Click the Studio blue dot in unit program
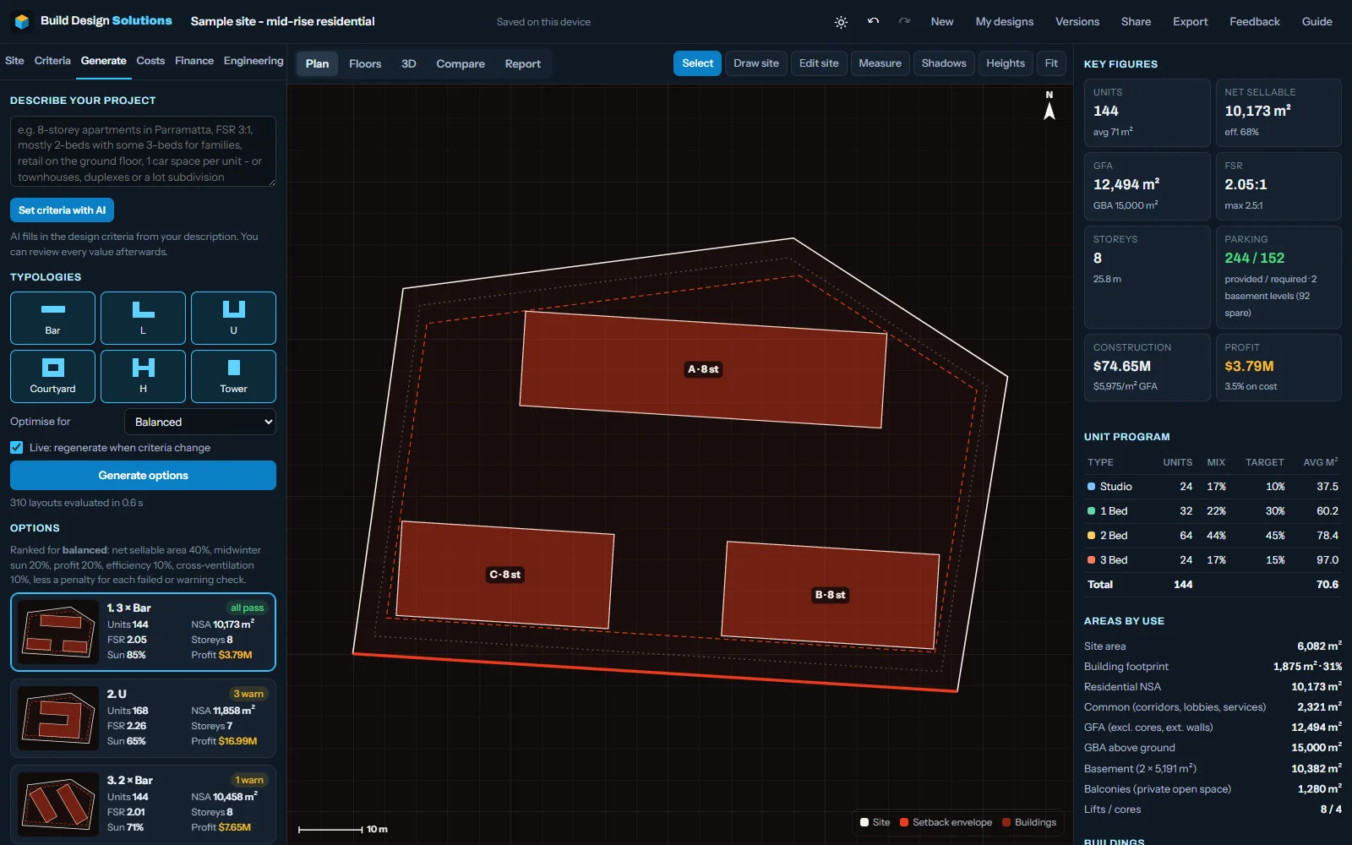Image resolution: width=1352 pixels, height=845 pixels. coord(1091,487)
